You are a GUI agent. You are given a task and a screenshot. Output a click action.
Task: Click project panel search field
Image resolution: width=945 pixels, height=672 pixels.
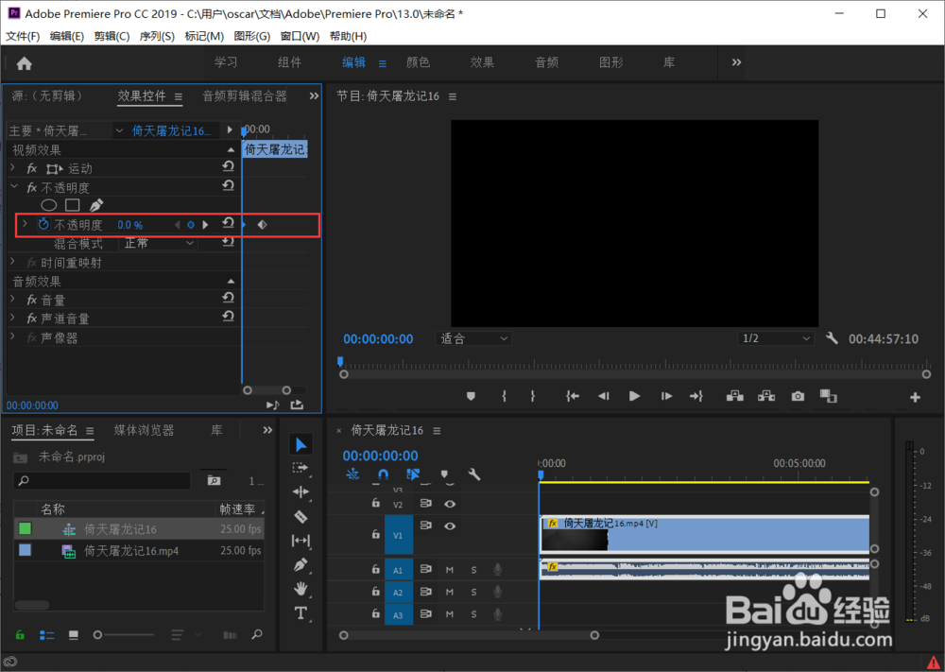click(x=102, y=480)
